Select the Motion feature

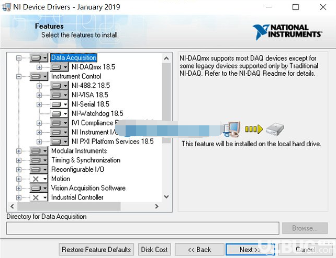[61, 179]
